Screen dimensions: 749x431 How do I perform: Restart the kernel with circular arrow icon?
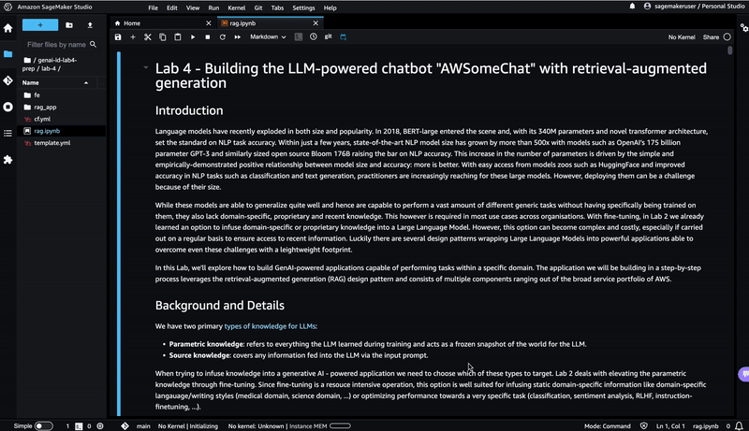click(222, 36)
